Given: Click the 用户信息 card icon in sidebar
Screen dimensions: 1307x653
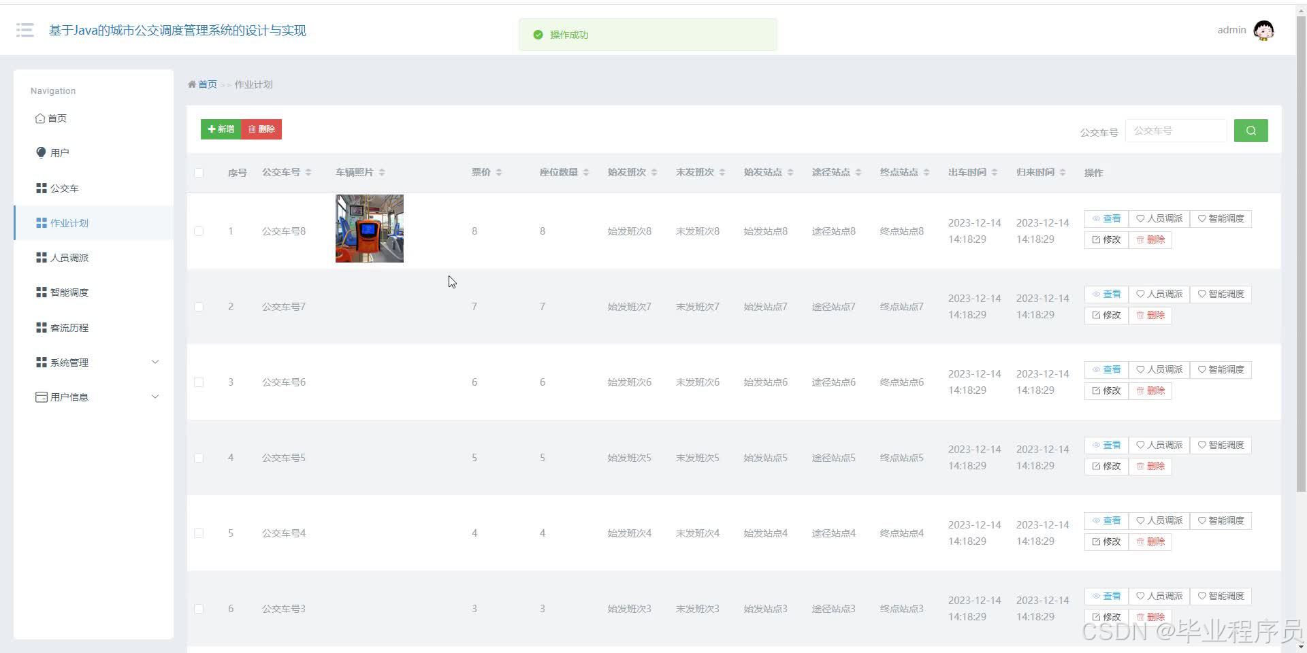Looking at the screenshot, I should click(x=41, y=397).
